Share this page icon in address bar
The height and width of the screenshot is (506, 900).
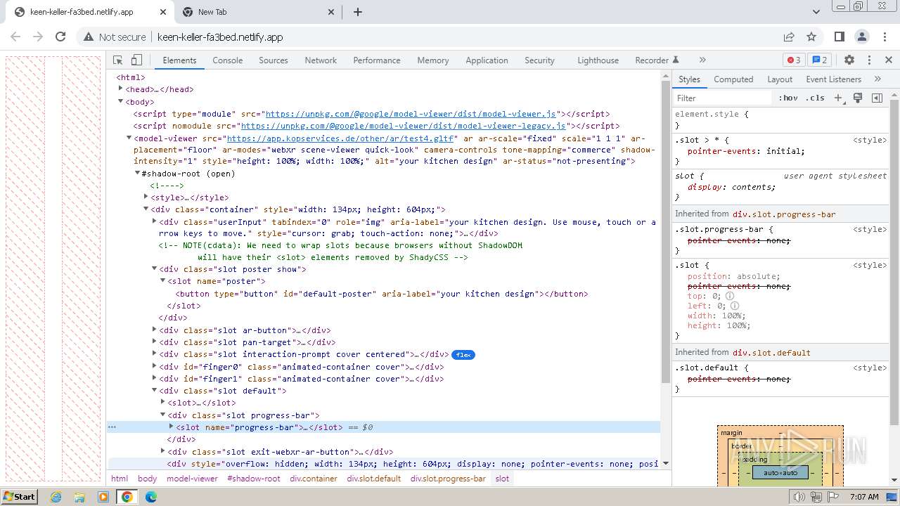(x=789, y=37)
